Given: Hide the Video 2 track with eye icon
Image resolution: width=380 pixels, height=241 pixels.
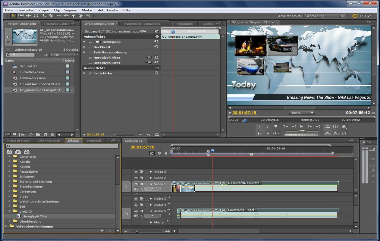Looking at the screenshot, I should pyautogui.click(x=136, y=178).
